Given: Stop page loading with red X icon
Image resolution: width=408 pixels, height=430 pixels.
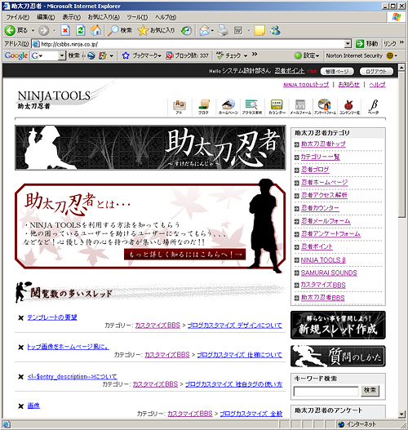Looking at the screenshot, I should coord(65,30).
